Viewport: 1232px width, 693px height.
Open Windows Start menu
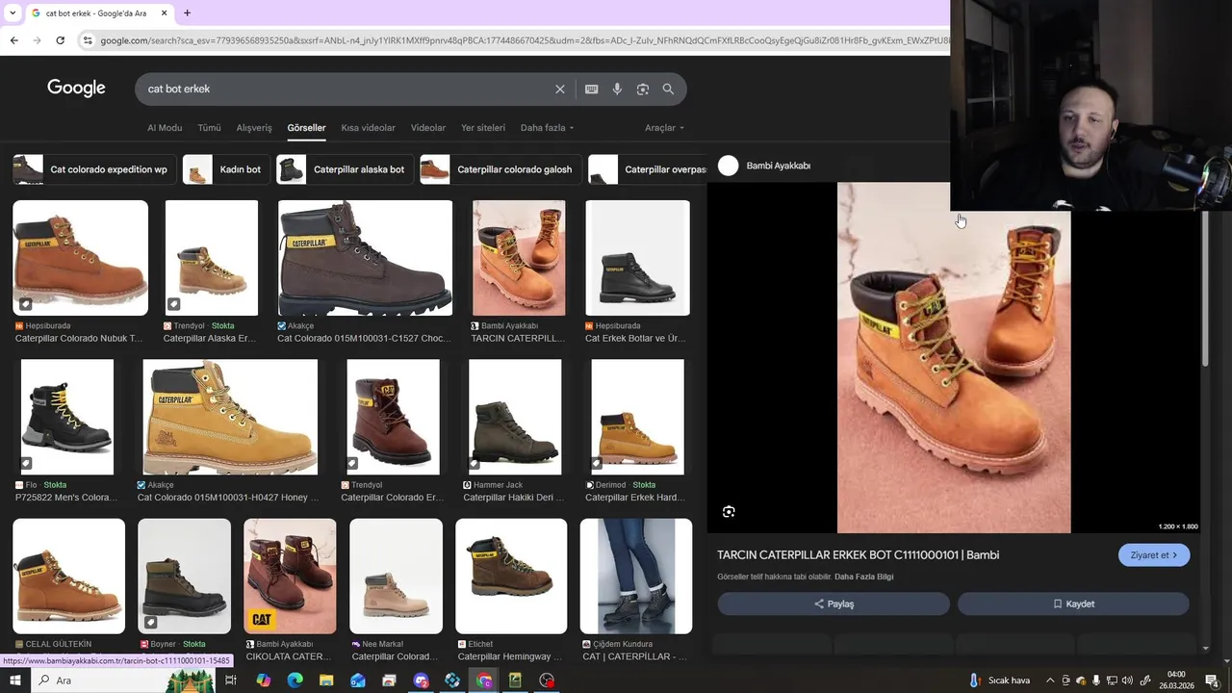pos(14,680)
